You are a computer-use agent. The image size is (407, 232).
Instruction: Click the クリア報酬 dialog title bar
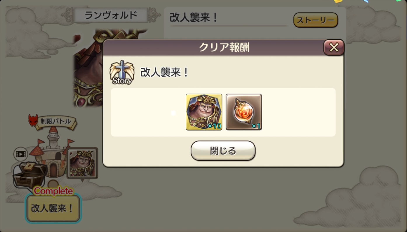coord(224,48)
